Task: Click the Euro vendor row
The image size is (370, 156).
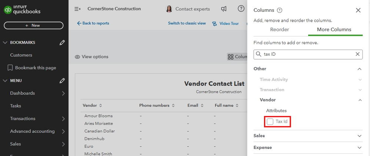Action: pos(89,146)
